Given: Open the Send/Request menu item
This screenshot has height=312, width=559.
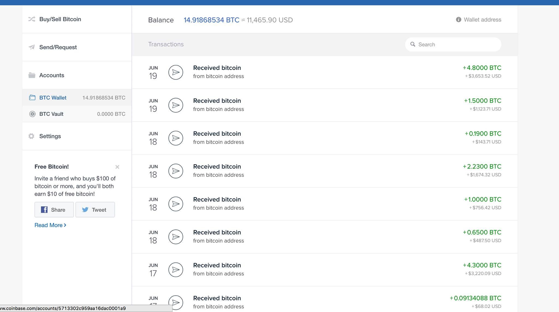Looking at the screenshot, I should [x=58, y=47].
